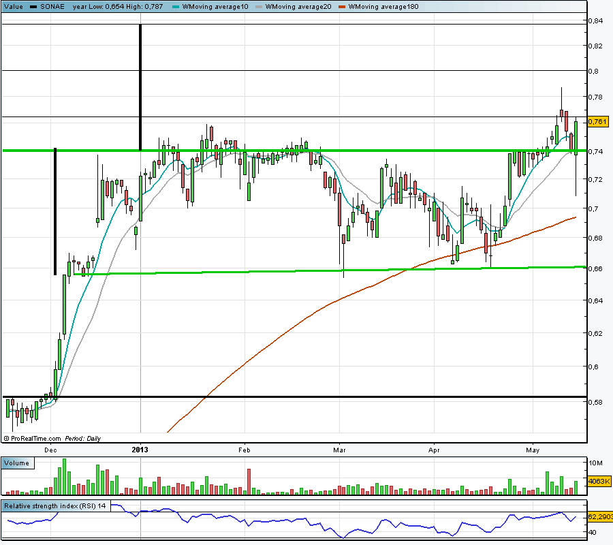The height and width of the screenshot is (545, 613).
Task: Click the teal WMoving average10 legend swatch
Action: pos(175,7)
